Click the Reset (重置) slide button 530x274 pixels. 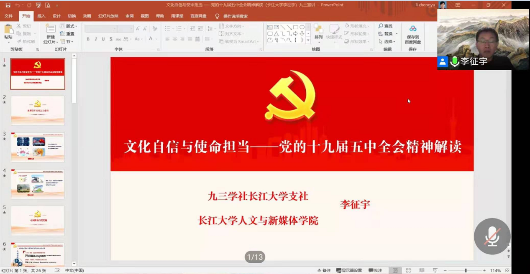point(67,34)
